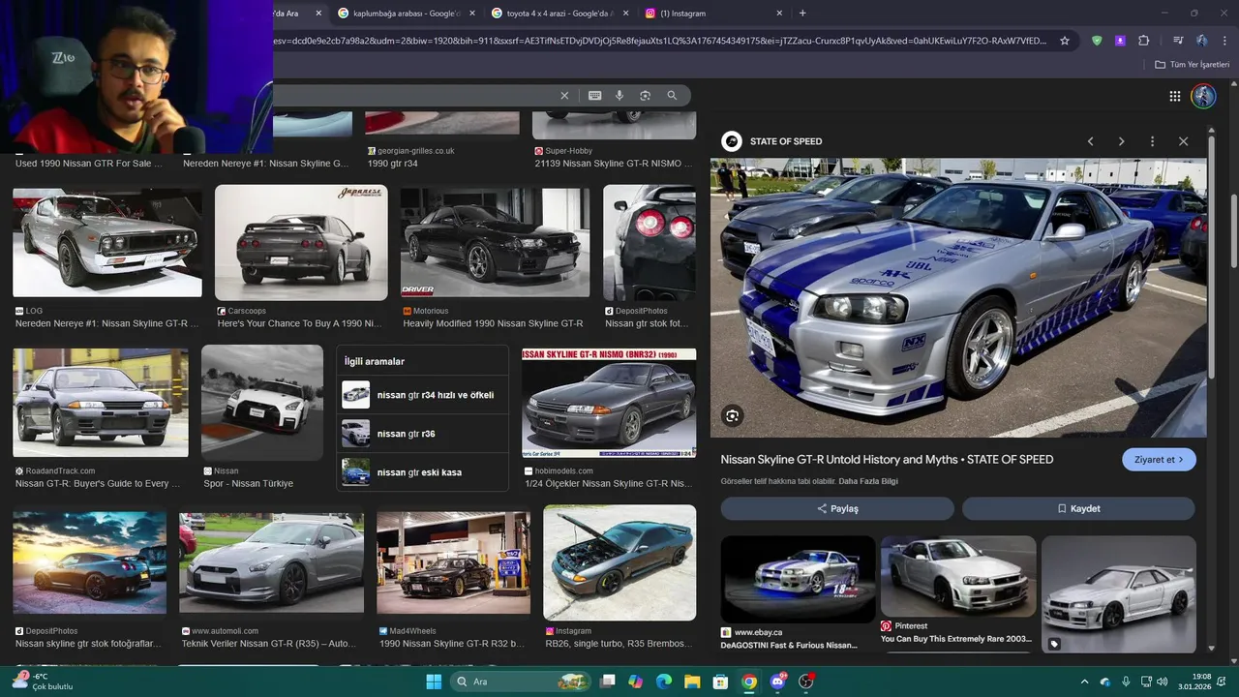Close the Instagram tab
This screenshot has width=1239, height=697.
(x=779, y=14)
